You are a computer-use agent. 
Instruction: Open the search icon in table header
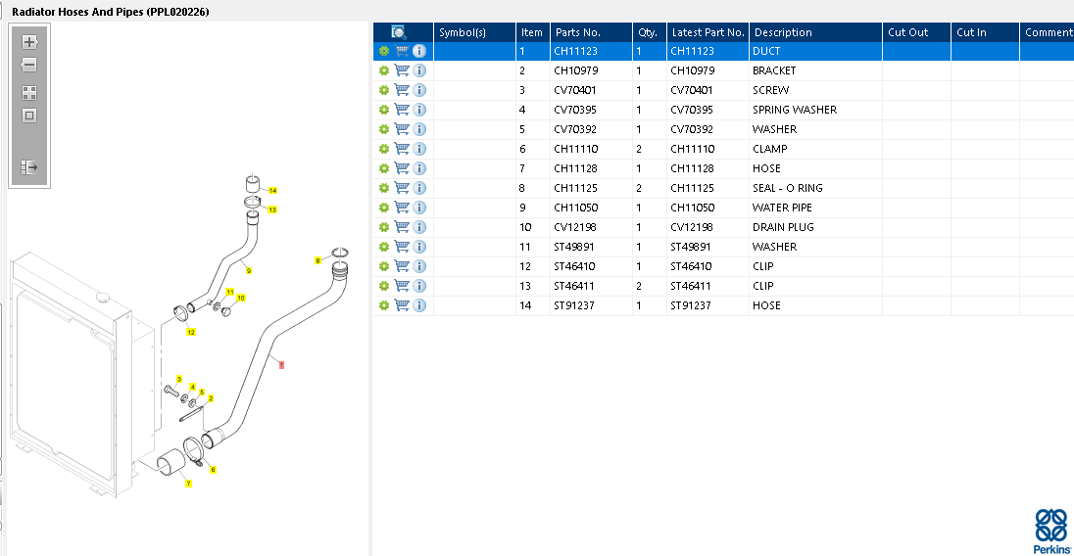399,32
